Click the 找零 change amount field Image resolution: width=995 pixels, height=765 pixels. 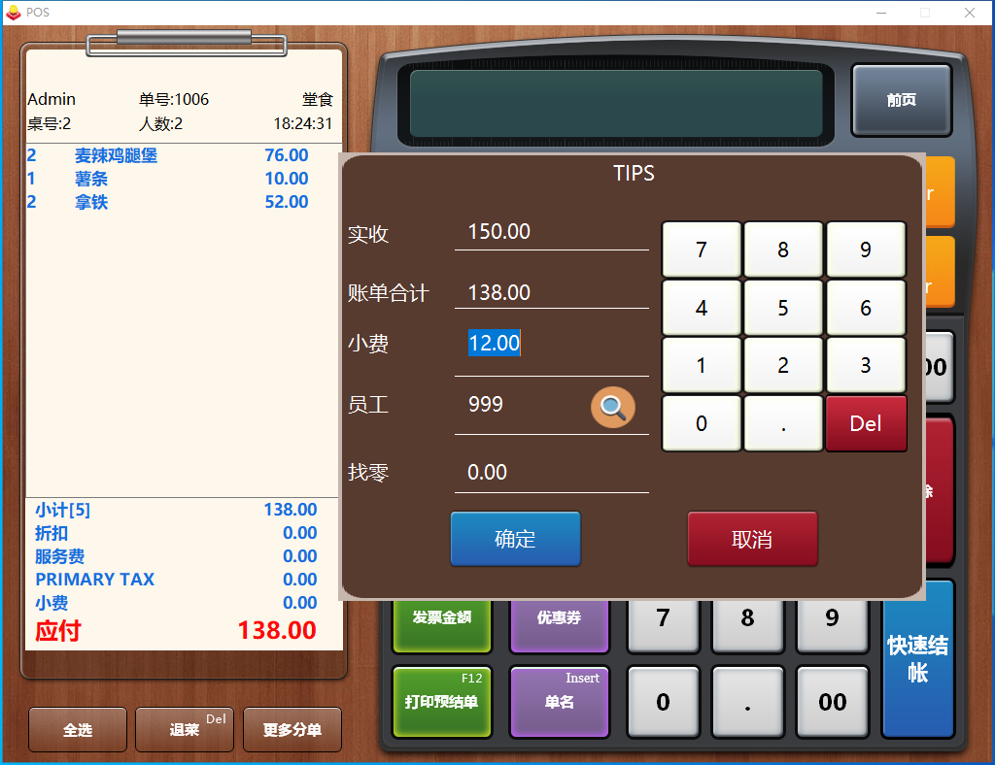coord(551,473)
